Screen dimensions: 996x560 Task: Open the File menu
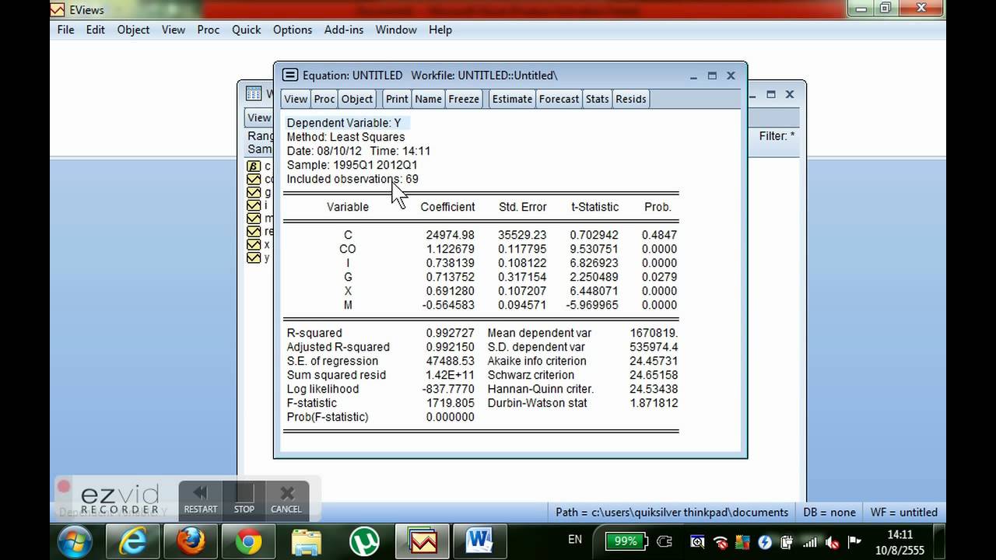coord(66,30)
